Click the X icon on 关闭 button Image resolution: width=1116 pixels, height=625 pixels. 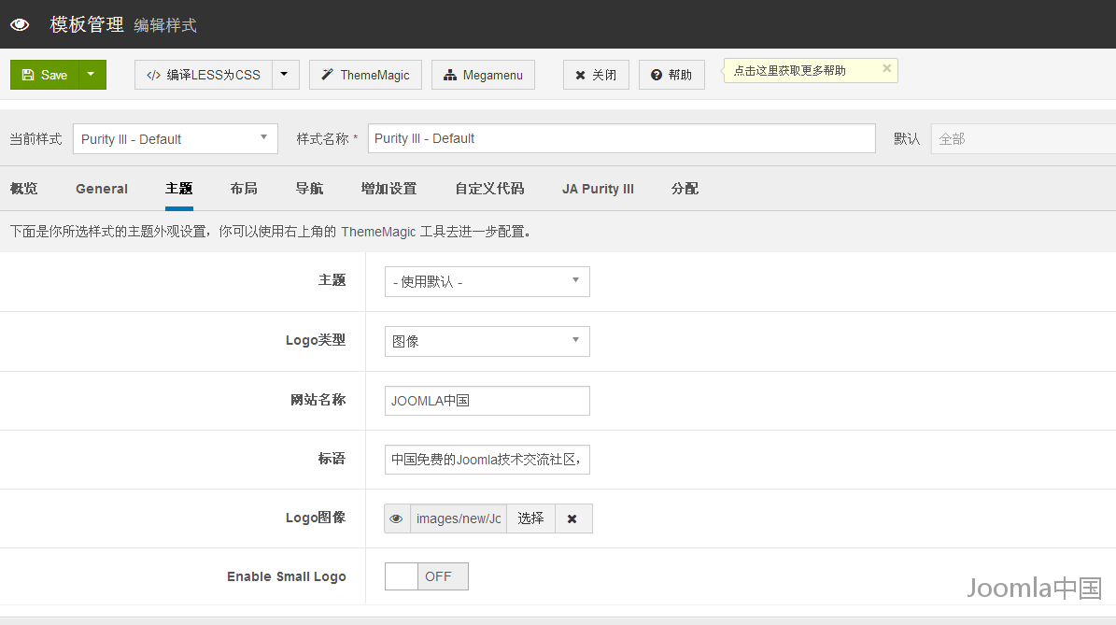tap(580, 75)
